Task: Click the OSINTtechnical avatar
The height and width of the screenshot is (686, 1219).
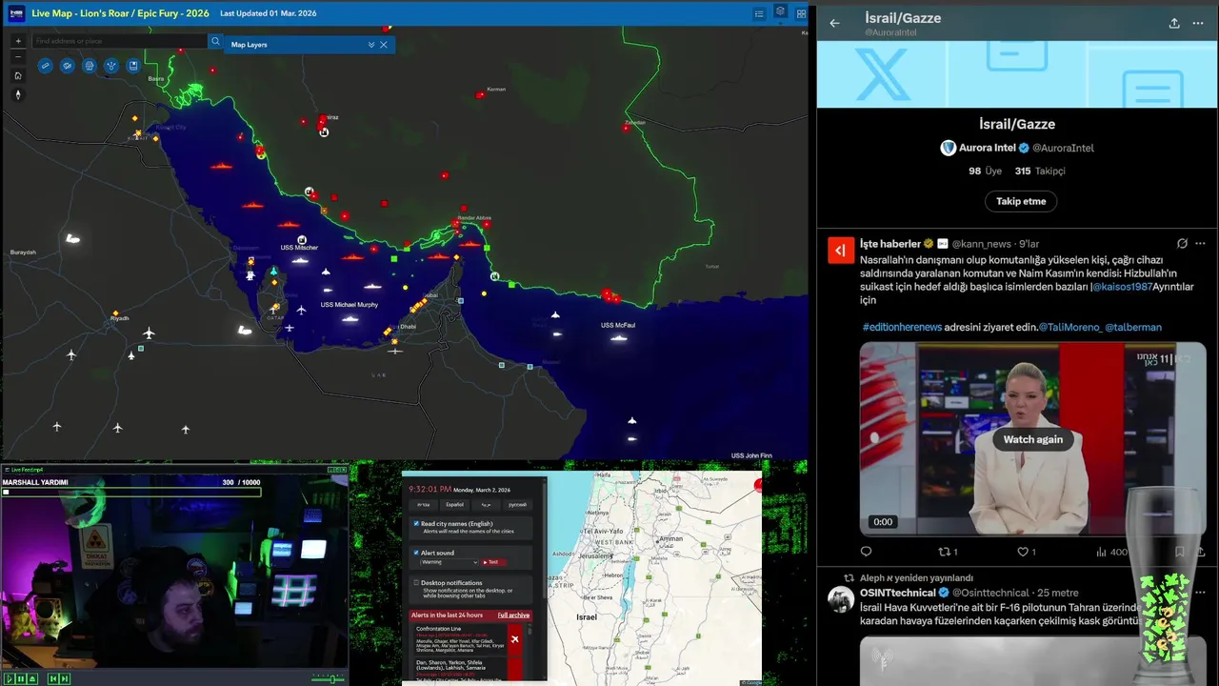Action: coord(841,599)
